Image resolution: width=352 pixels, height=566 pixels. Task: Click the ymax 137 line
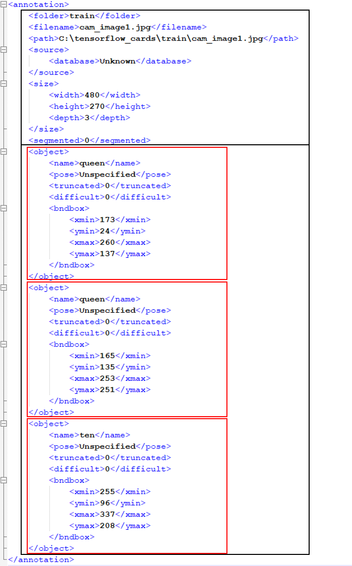pos(110,254)
